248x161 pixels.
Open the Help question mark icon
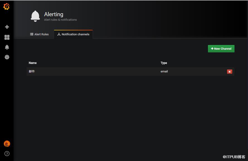pos(7,153)
